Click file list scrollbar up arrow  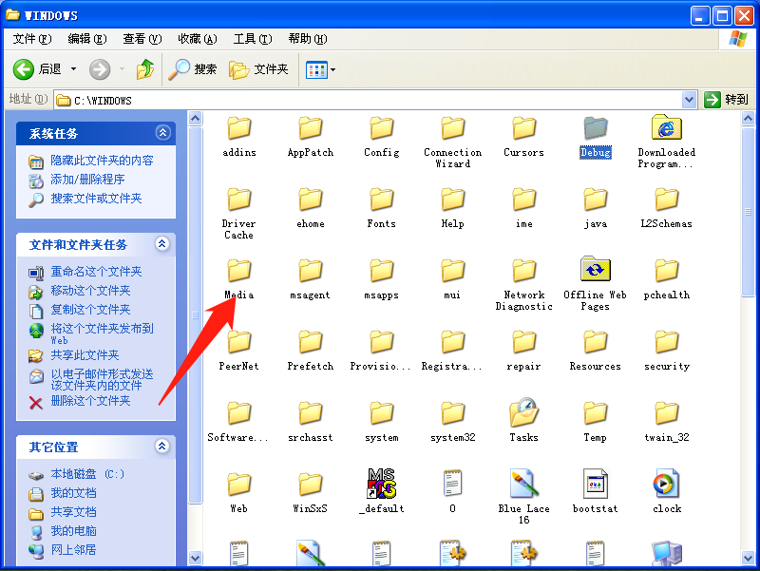748,118
